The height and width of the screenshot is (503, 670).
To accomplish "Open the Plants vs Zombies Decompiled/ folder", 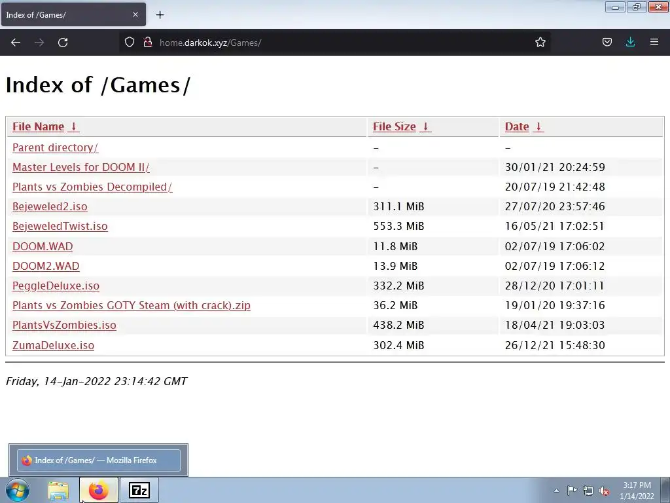I will tap(92, 187).
